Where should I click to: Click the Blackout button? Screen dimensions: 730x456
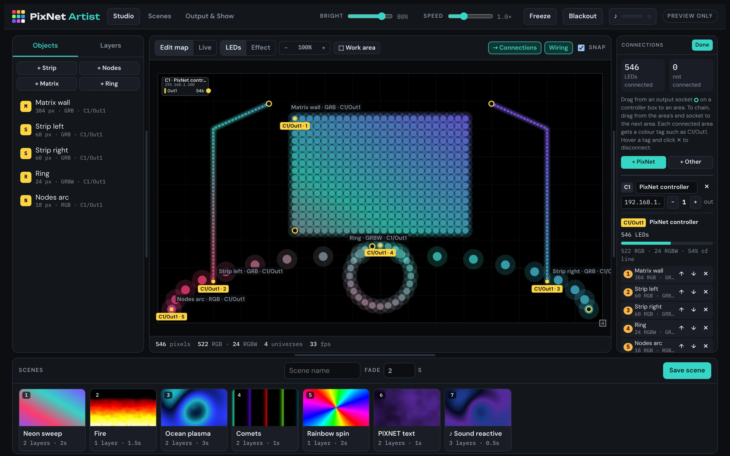(582, 16)
